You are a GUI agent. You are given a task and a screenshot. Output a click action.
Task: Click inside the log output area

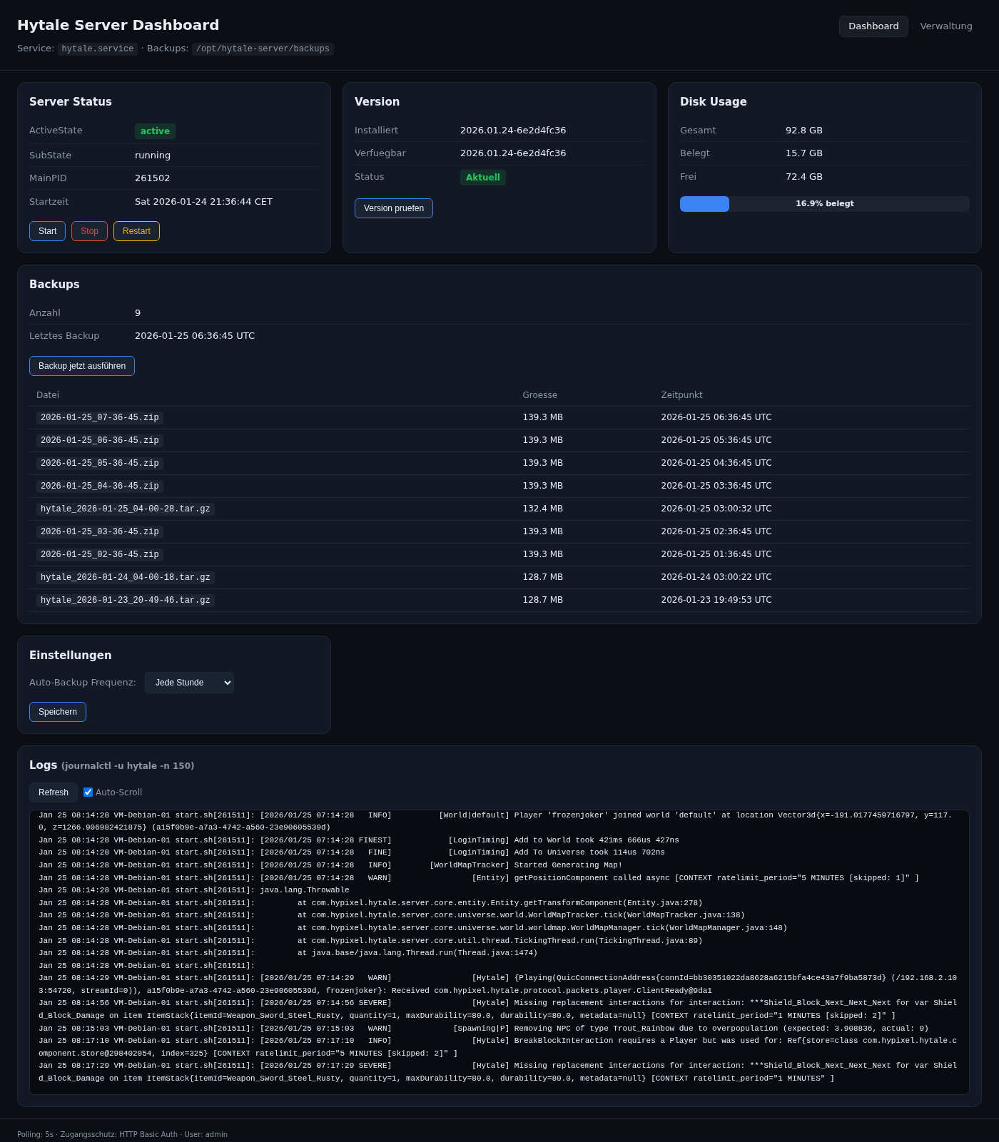click(499, 952)
